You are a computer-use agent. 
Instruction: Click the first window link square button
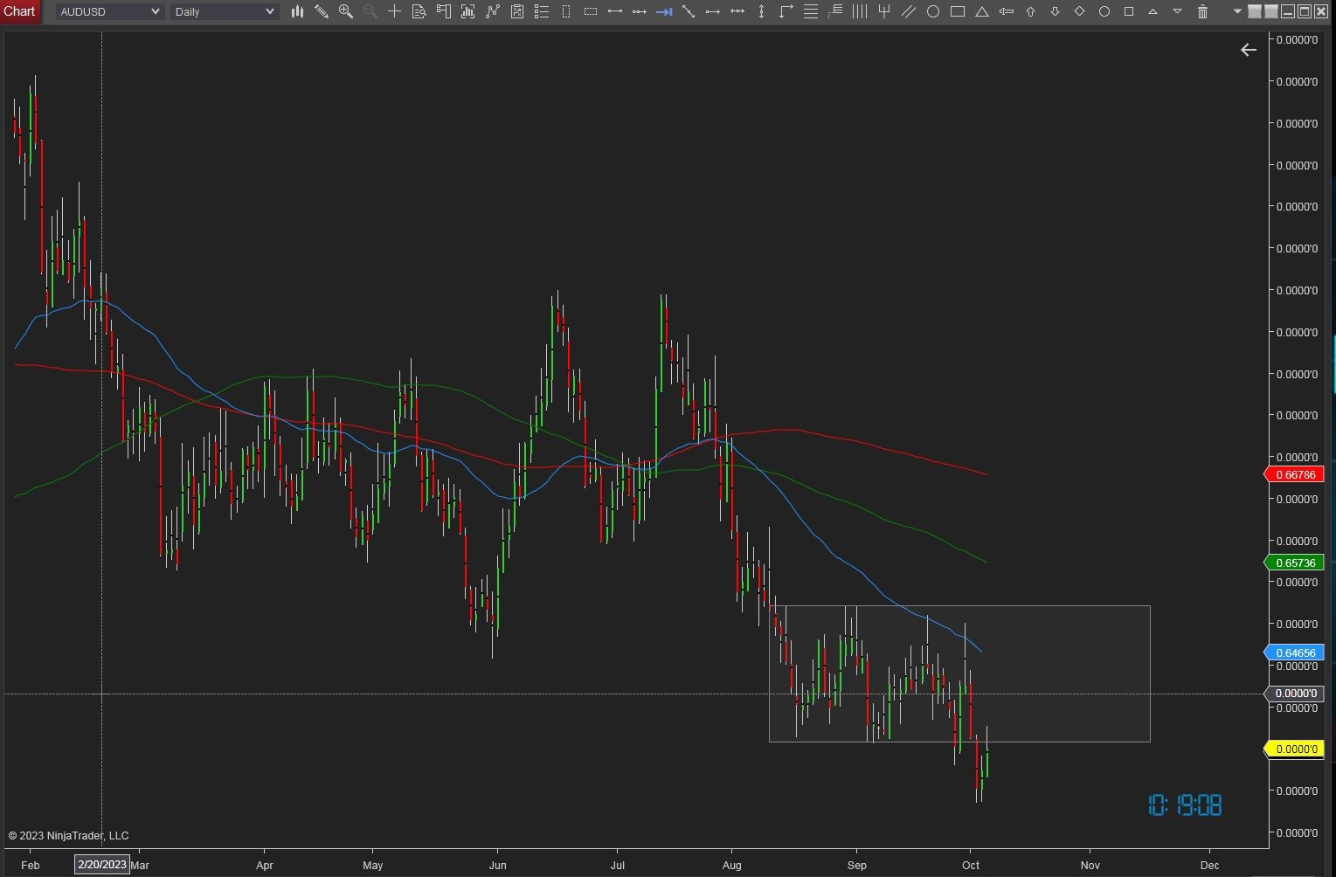(1255, 11)
